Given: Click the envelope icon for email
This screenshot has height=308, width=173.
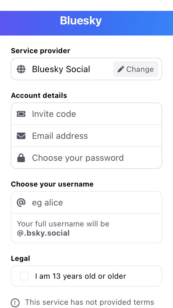Looking at the screenshot, I should (x=21, y=136).
